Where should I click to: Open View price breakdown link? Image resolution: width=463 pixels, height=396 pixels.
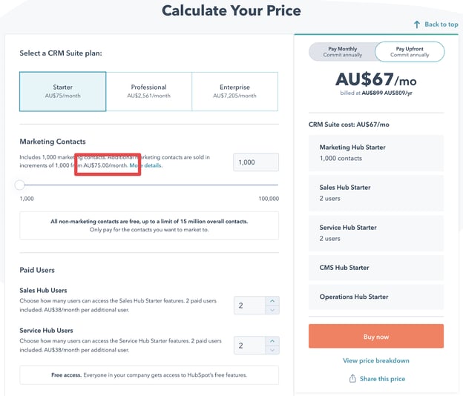click(x=376, y=361)
